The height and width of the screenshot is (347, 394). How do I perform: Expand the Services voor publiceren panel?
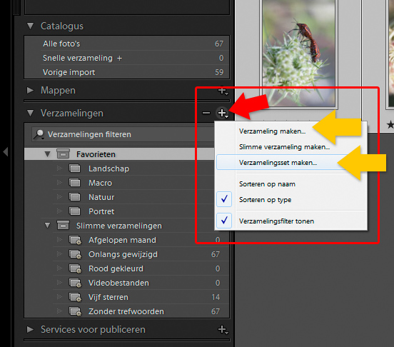click(x=30, y=329)
